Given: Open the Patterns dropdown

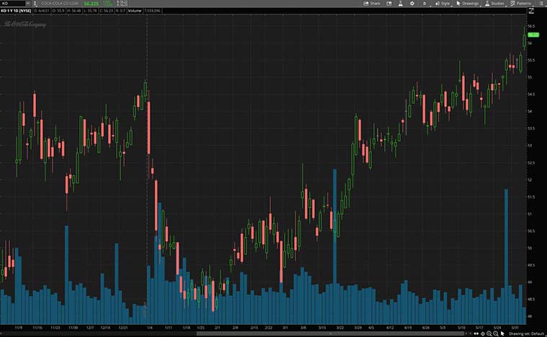Looking at the screenshot, I should click(x=520, y=4).
